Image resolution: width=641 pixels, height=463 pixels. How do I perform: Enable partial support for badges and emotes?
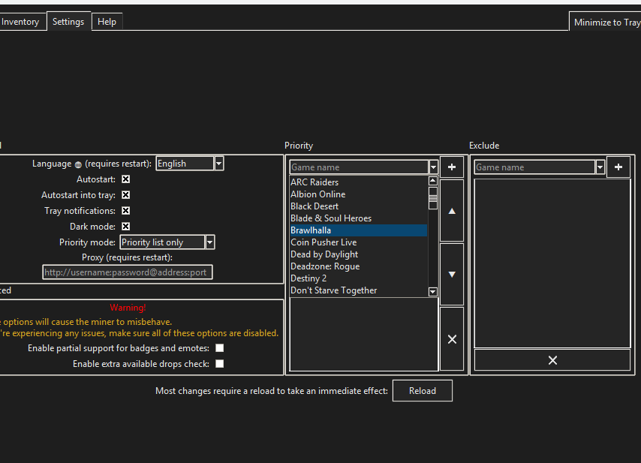[219, 347]
